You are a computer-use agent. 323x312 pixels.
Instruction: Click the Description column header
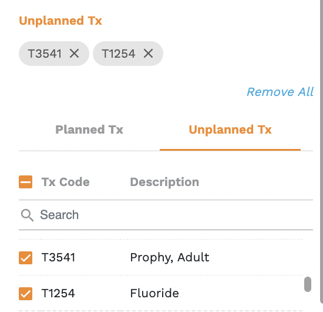point(164,182)
